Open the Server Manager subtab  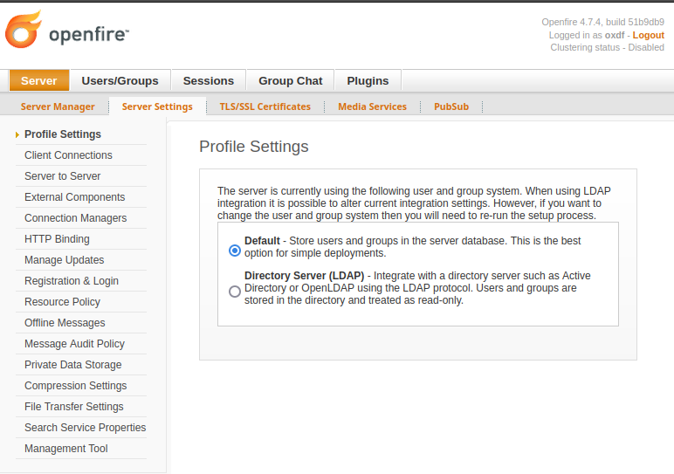click(58, 106)
